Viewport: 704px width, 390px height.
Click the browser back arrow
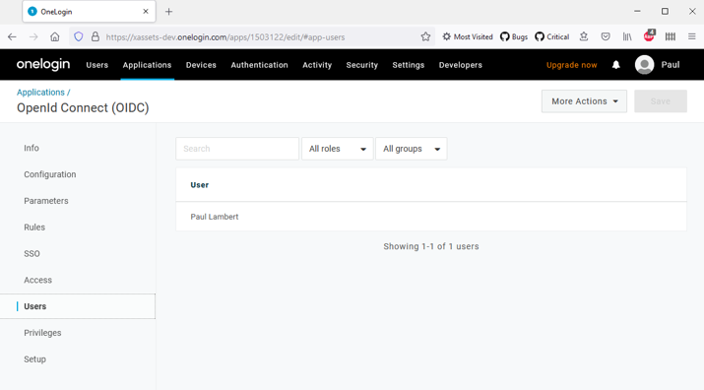click(12, 36)
